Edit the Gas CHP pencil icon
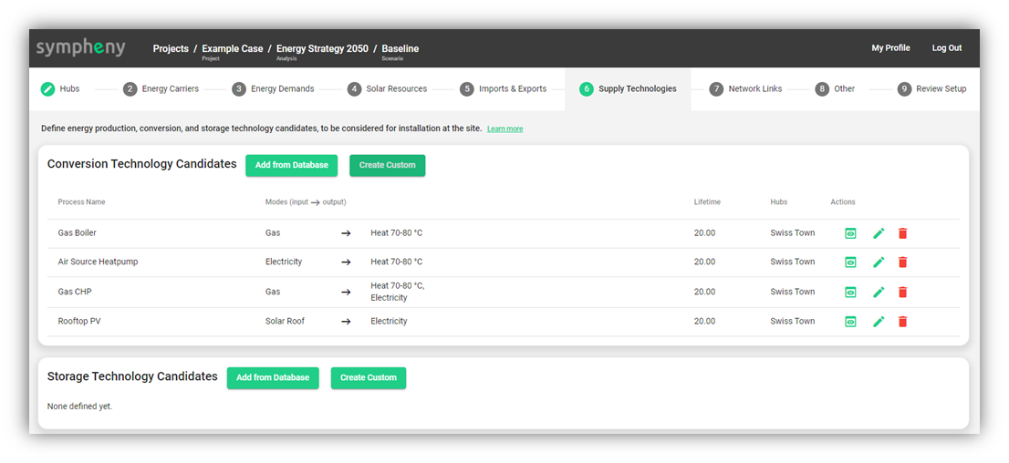 click(879, 293)
